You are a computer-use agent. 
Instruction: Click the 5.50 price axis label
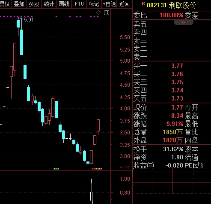pos(125,37)
